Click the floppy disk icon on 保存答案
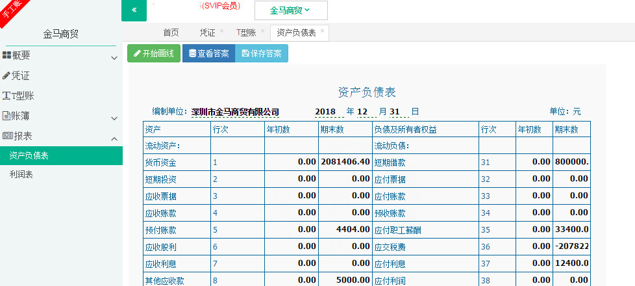 coord(245,54)
